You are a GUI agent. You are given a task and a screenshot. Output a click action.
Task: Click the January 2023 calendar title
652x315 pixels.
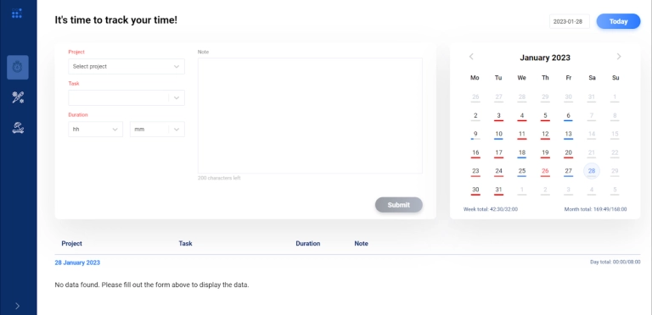click(545, 58)
